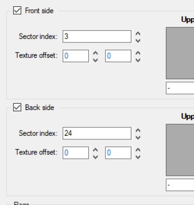Image resolution: width=194 pixels, height=205 pixels.
Task: Open the Back side Upper texture preview
Action: [x=180, y=150]
